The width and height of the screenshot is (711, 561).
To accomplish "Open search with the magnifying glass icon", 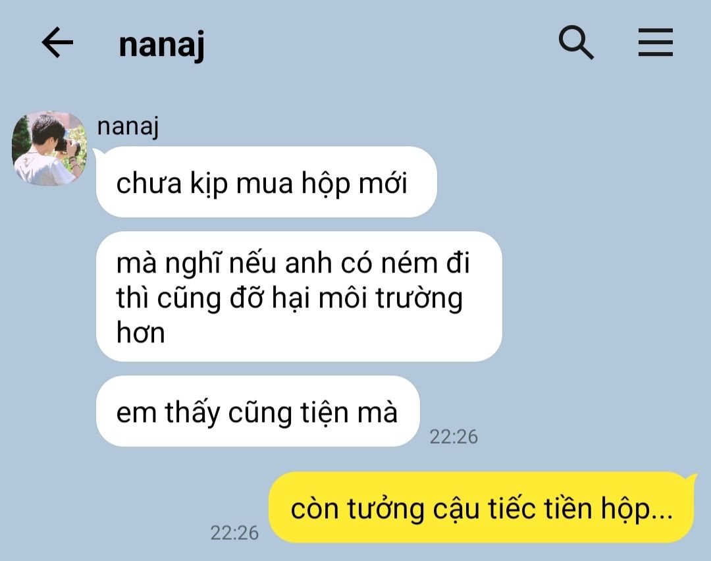I will point(576,42).
